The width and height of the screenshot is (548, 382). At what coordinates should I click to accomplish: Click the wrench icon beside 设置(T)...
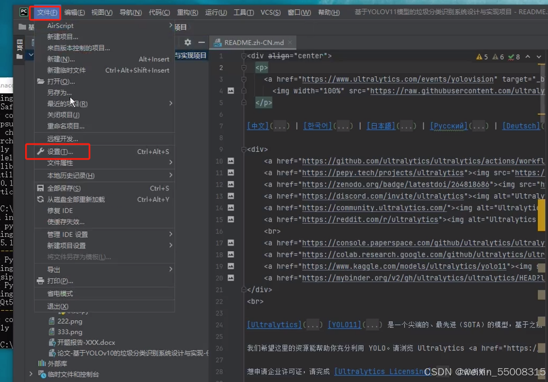coord(40,151)
